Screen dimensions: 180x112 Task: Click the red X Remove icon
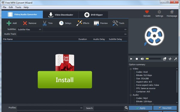click(x=25, y=23)
